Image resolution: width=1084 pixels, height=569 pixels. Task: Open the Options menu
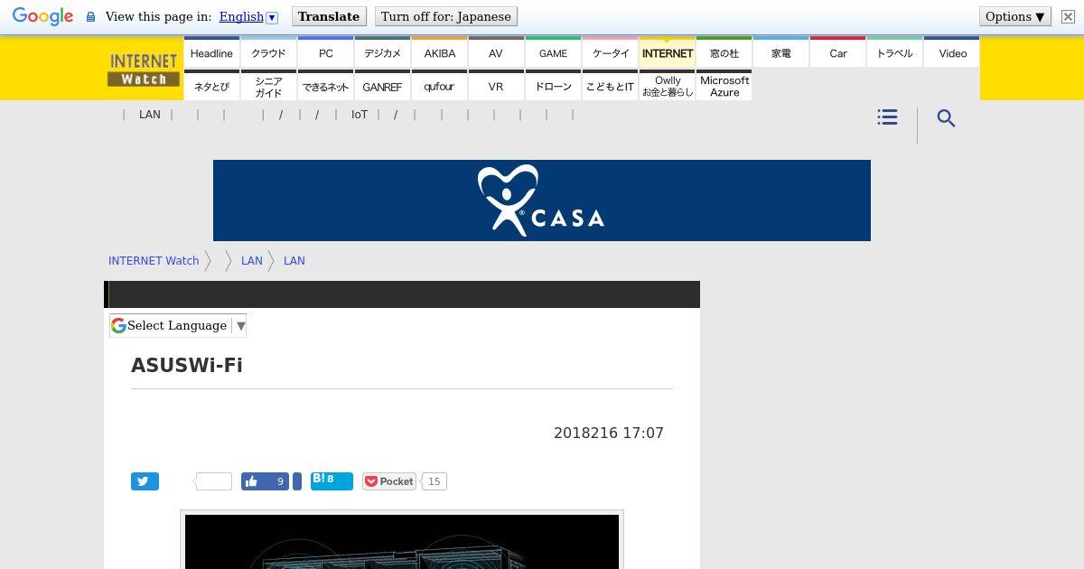pos(1015,16)
